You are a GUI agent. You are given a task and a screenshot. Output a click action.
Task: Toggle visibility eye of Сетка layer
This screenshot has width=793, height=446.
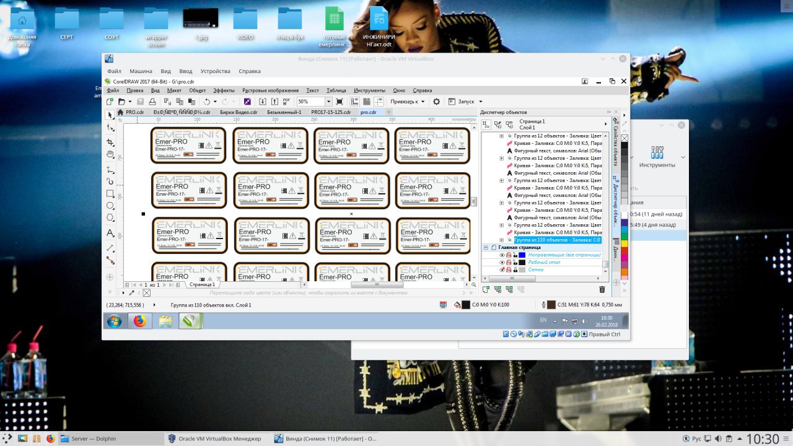point(502,269)
